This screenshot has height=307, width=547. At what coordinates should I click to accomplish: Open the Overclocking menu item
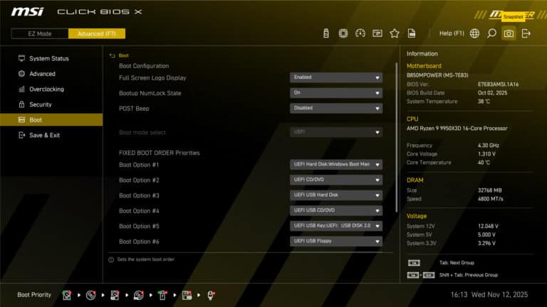tap(51, 89)
